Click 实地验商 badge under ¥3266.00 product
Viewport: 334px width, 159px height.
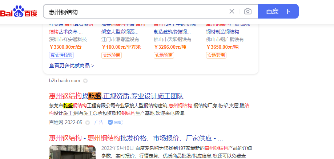click(x=164, y=55)
